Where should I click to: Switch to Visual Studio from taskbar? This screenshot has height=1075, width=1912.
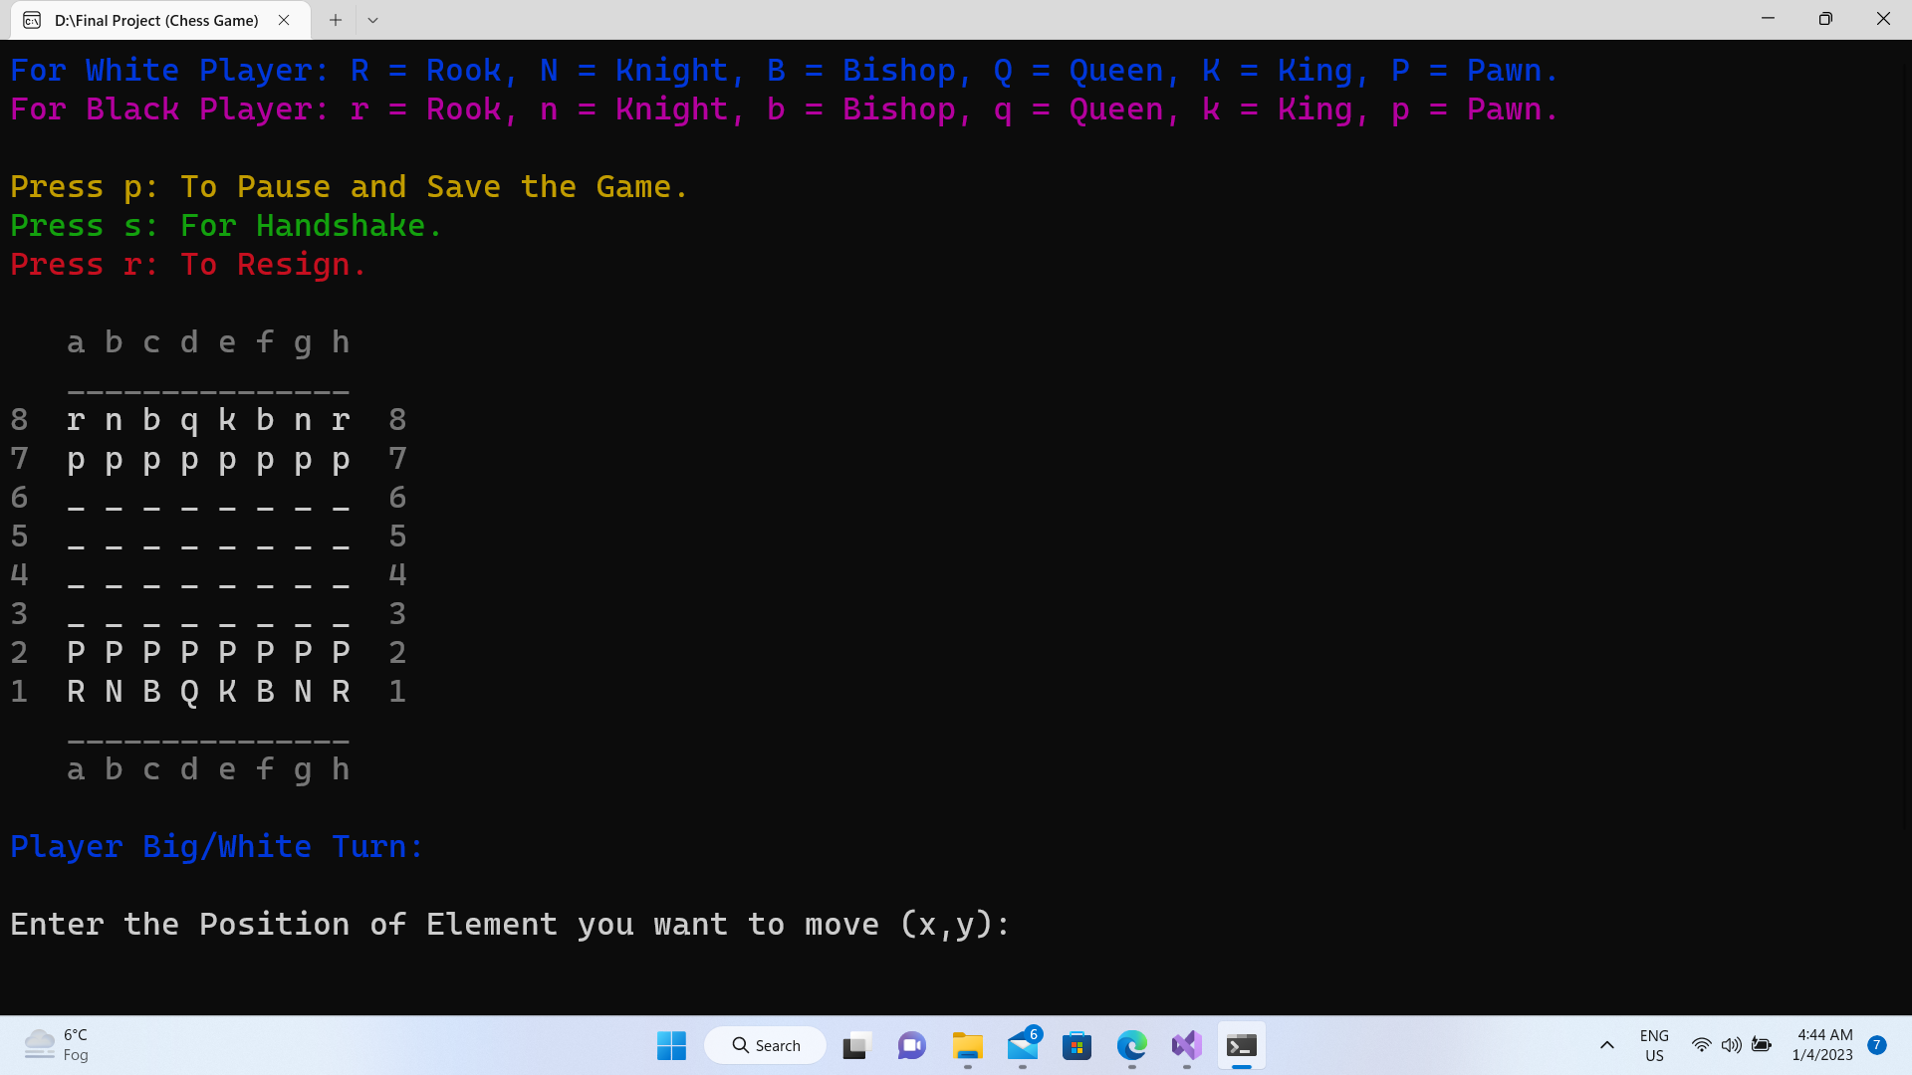pyautogui.click(x=1186, y=1045)
